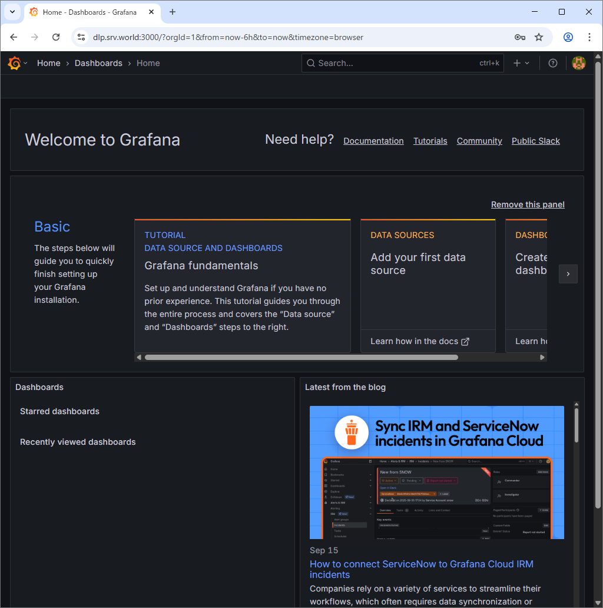603x608 pixels.
Task: Open the user profile avatar menu
Action: point(579,63)
